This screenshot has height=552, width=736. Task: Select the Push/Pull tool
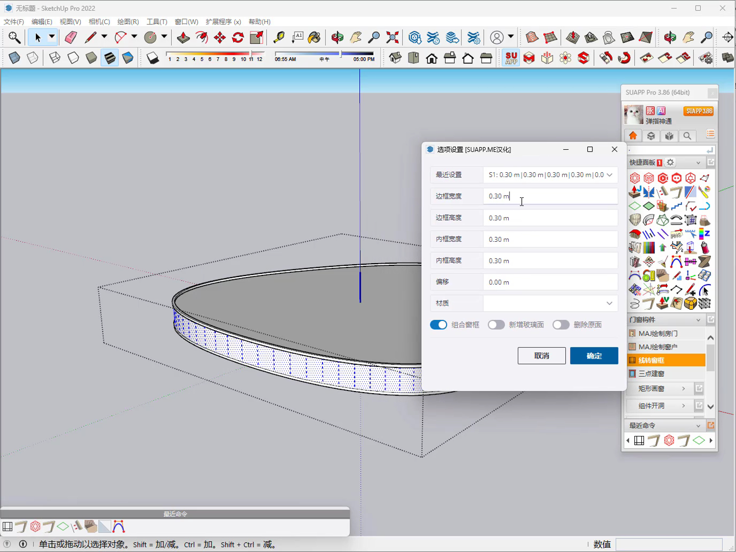pyautogui.click(x=183, y=37)
